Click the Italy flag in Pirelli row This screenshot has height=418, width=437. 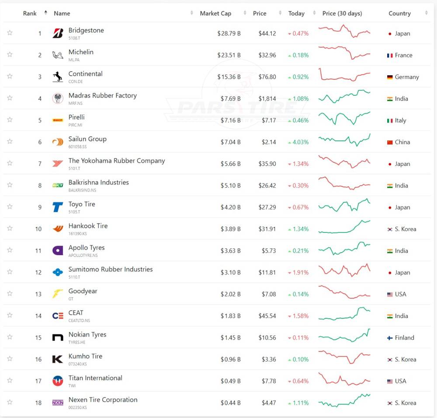(x=390, y=121)
